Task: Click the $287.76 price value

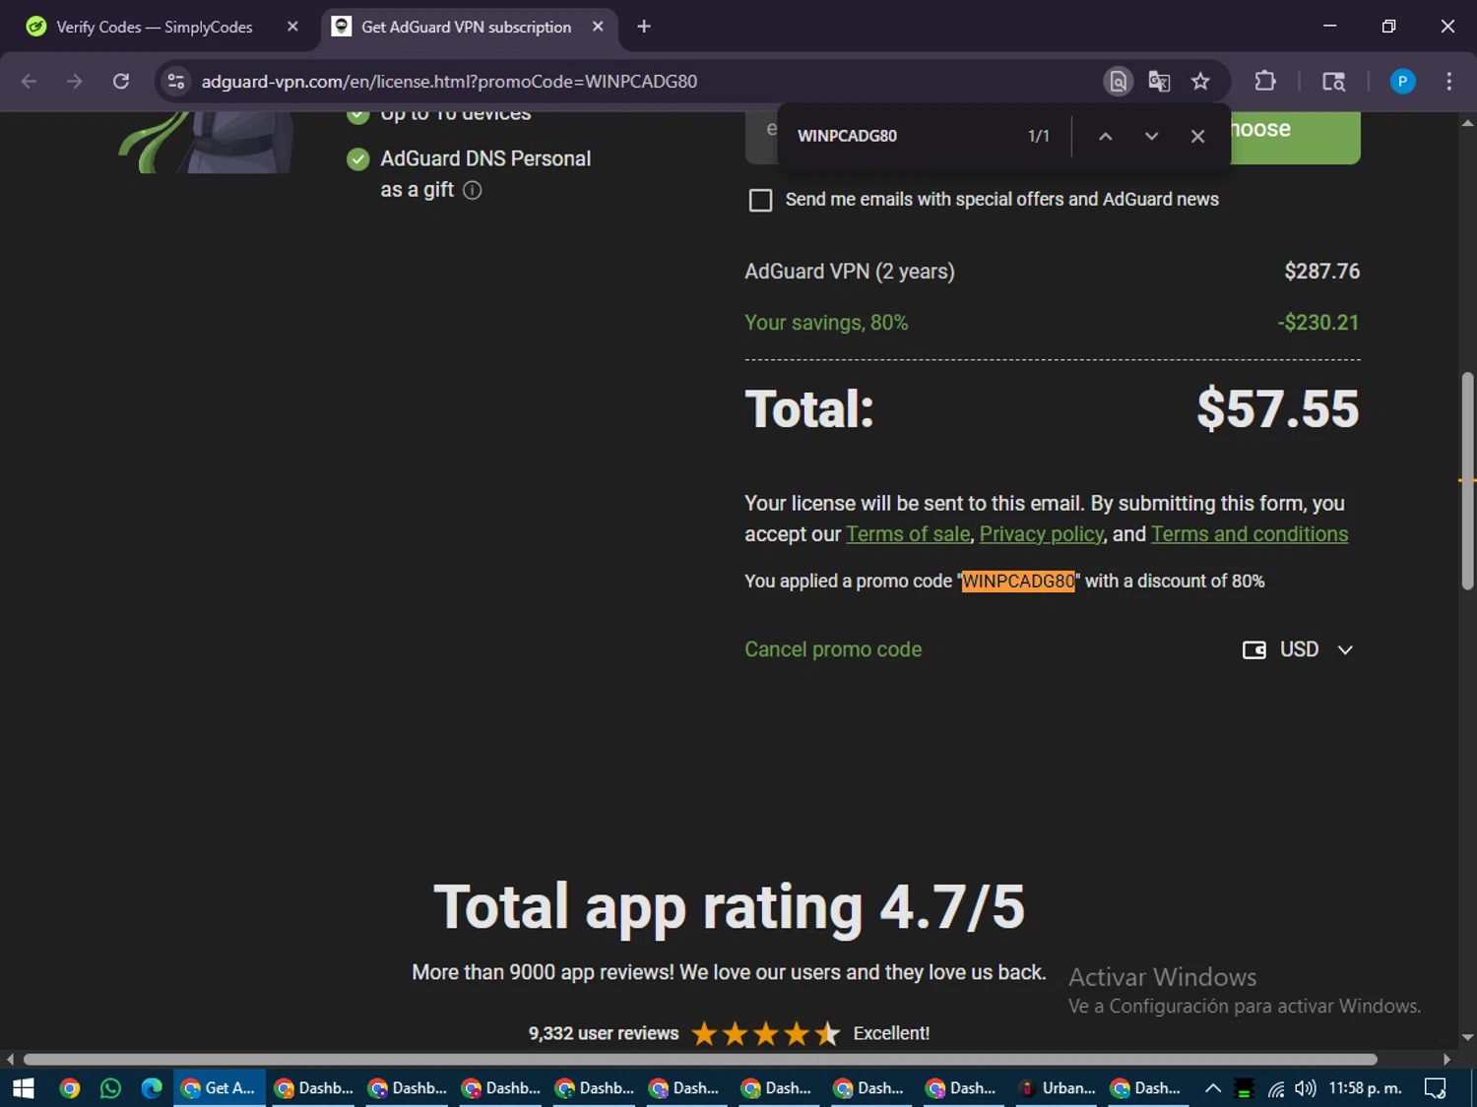Action: (1321, 272)
